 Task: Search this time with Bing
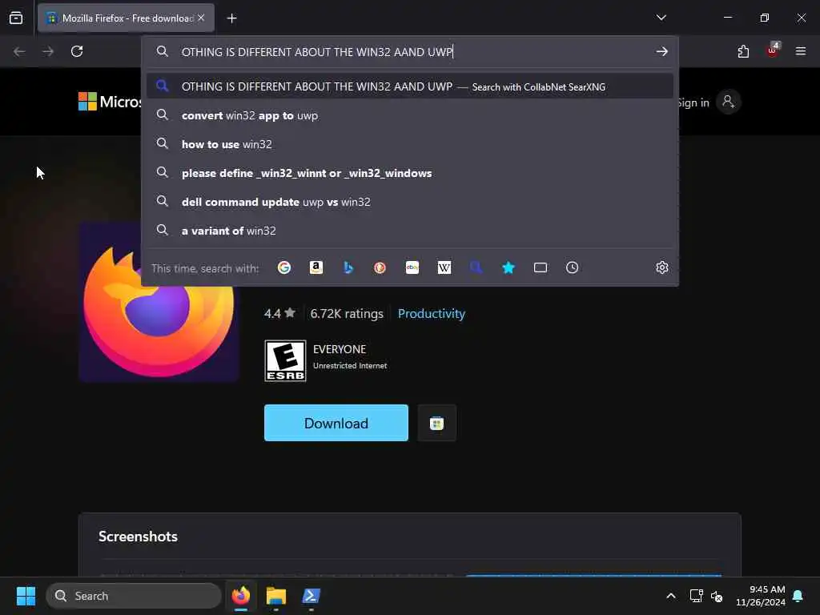point(348,267)
